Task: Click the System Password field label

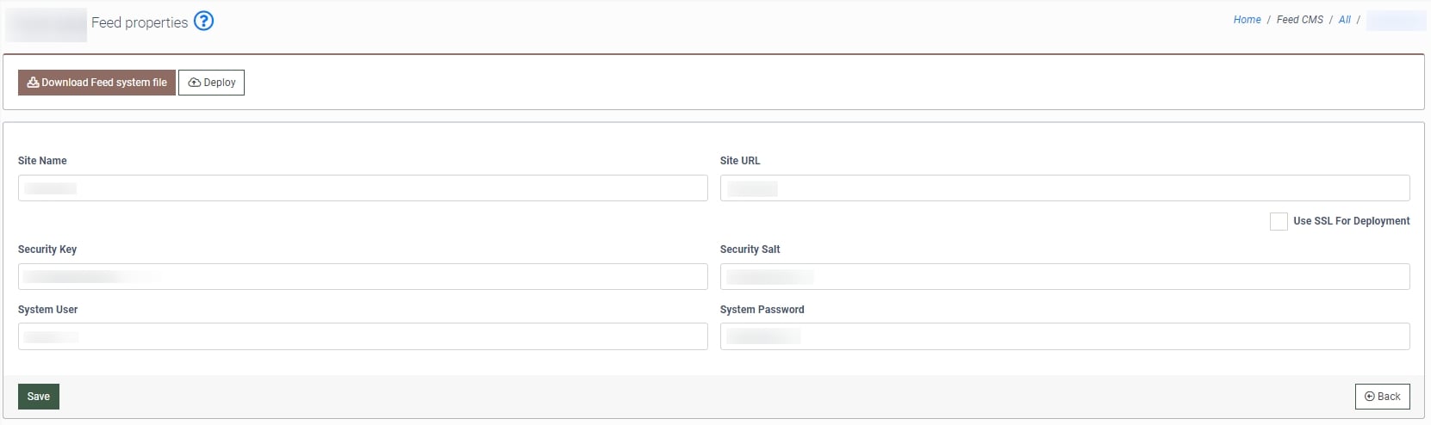Action: [x=762, y=310]
